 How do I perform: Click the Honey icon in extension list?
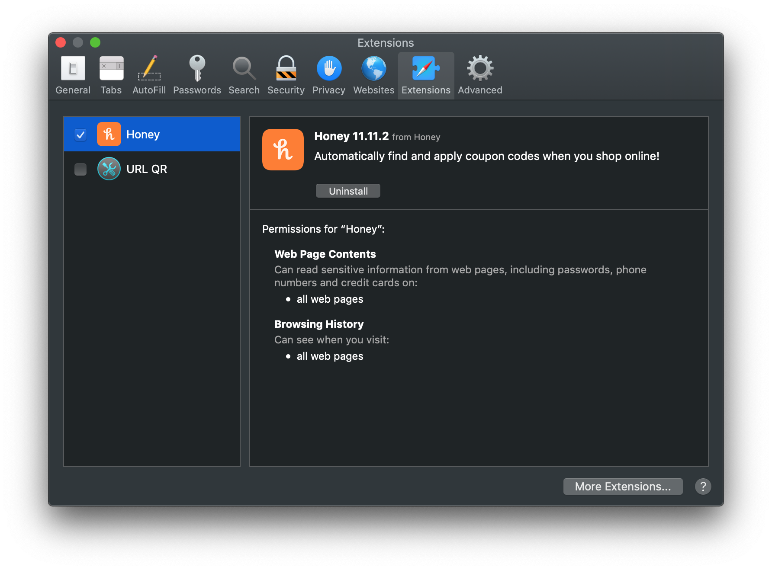point(109,134)
